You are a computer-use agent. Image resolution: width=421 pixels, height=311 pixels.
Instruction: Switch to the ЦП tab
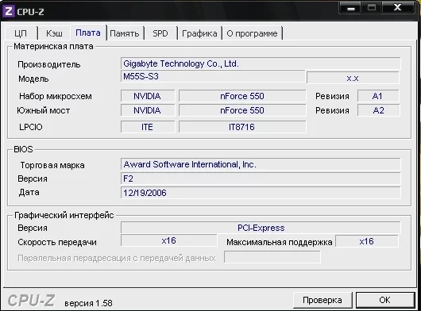coord(21,33)
